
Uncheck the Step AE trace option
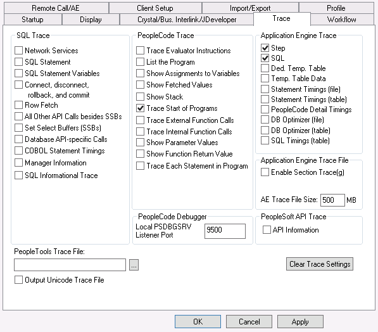(x=265, y=48)
